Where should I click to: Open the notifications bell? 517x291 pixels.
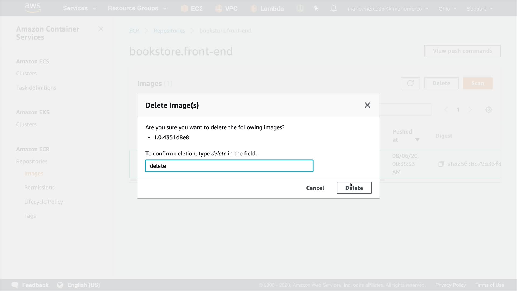333,9
